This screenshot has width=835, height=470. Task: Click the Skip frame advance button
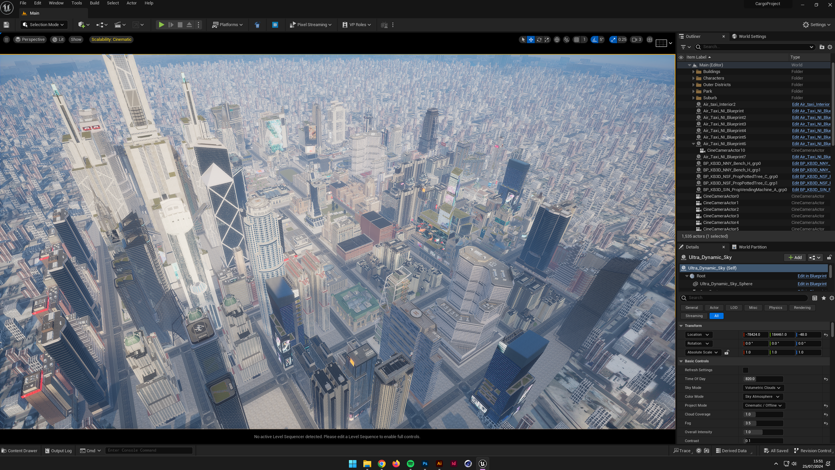[x=171, y=25]
